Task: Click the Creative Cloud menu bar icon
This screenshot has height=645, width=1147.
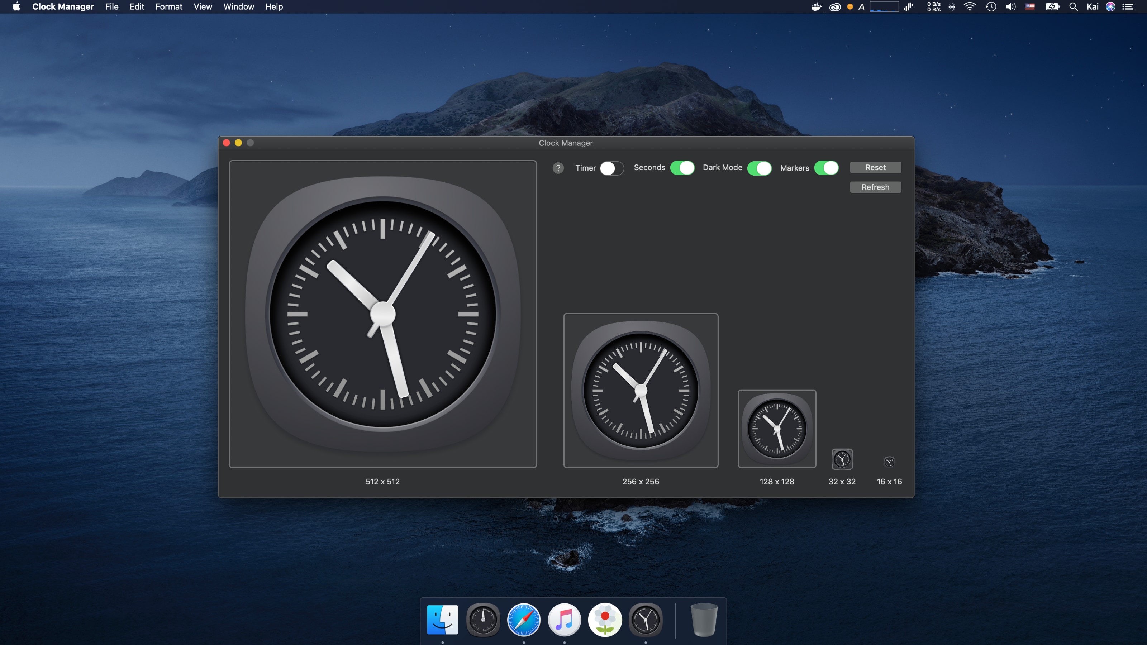Action: tap(835, 7)
